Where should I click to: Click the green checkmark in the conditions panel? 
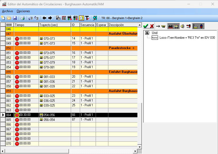[146, 26]
